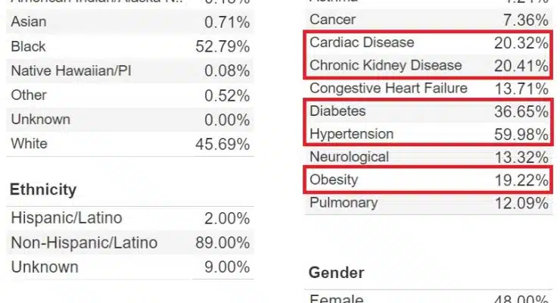Select the Asian race row
This screenshot has height=303, width=560.
pyautogui.click(x=130, y=22)
